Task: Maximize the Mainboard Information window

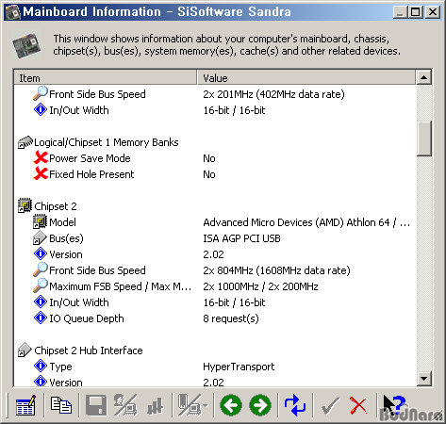Action: click(x=415, y=12)
